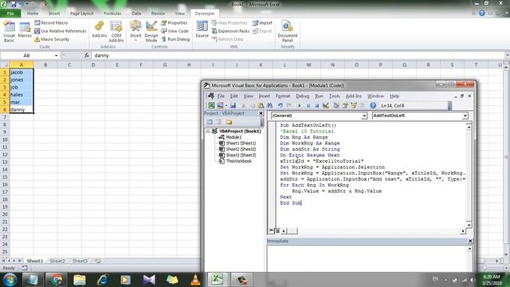The height and width of the screenshot is (287, 510).
Task: Save the workbook from VBA toolbar
Action: [x=233, y=105]
